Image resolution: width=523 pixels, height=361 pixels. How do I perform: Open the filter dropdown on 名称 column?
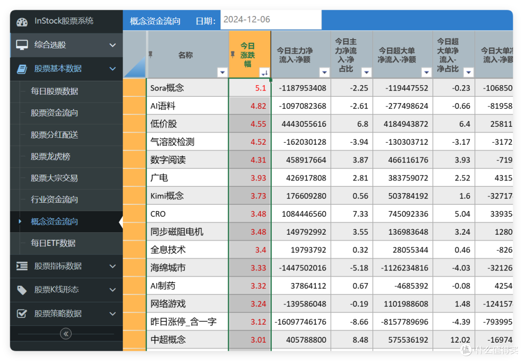pyautogui.click(x=222, y=72)
